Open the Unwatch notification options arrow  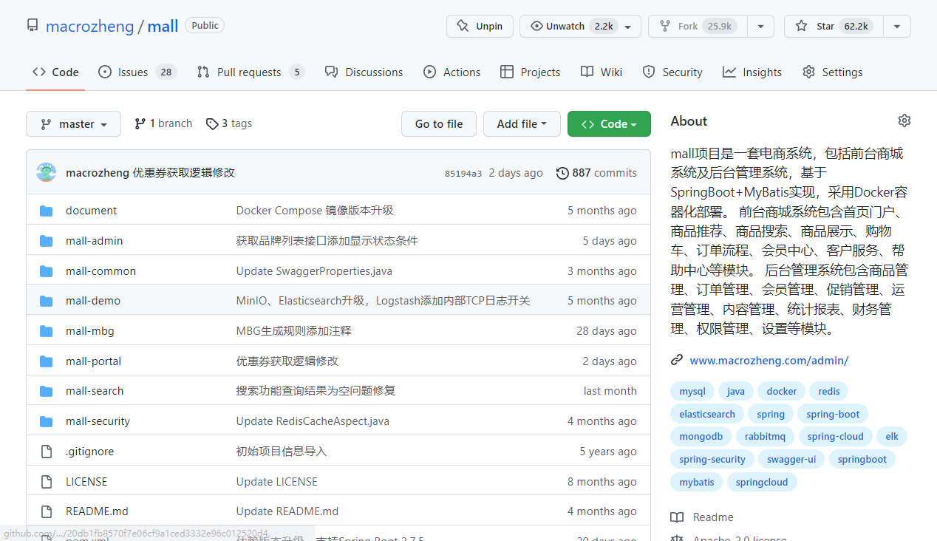(627, 26)
